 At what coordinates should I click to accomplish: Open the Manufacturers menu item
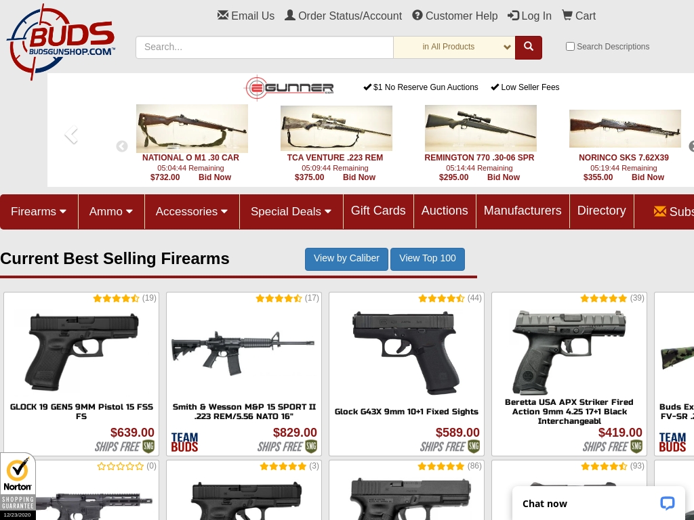pyautogui.click(x=523, y=211)
